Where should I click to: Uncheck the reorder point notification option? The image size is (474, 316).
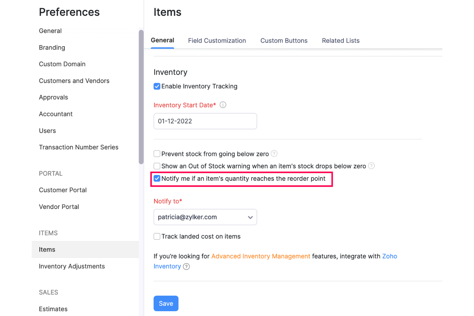tap(157, 178)
